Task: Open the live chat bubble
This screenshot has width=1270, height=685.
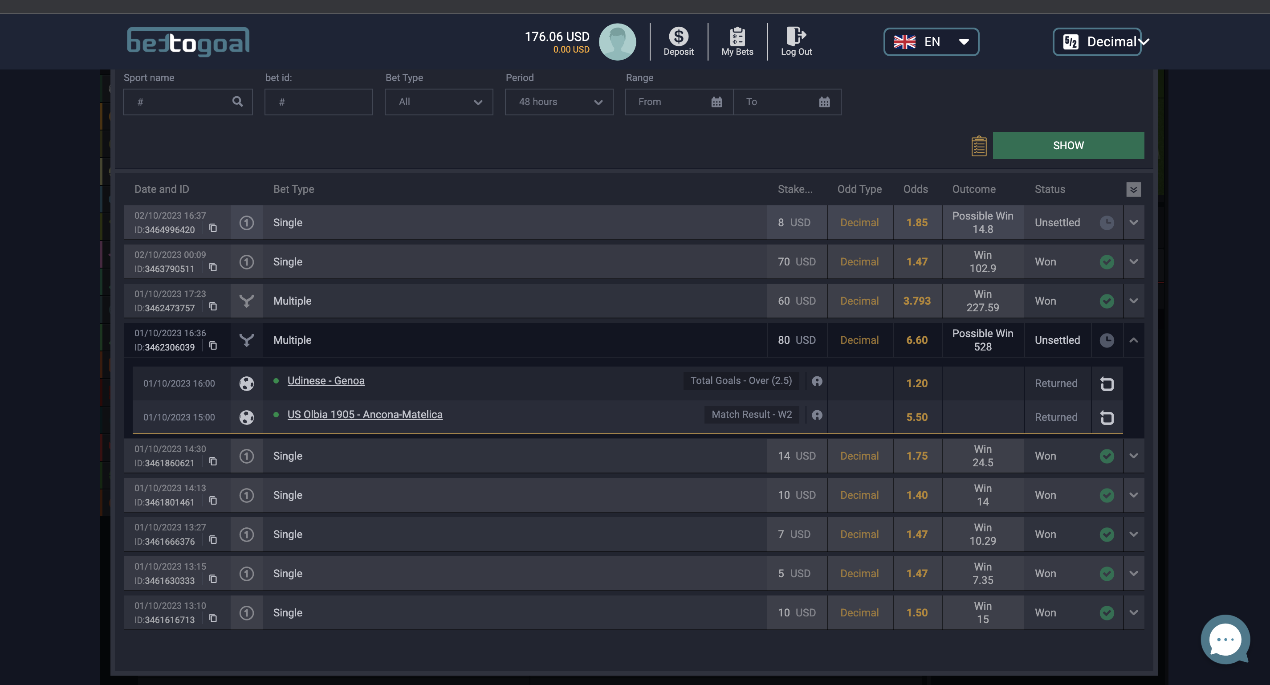Action: pos(1225,640)
